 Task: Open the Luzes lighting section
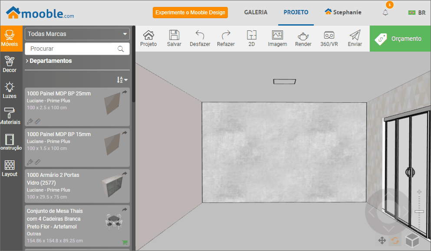10,90
